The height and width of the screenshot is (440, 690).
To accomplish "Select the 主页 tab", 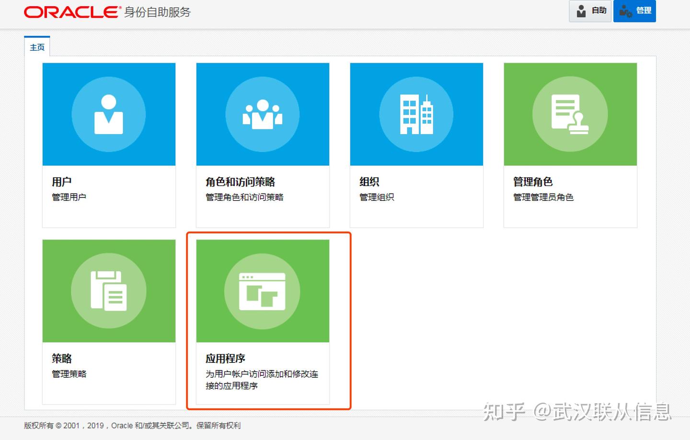I will coord(37,47).
